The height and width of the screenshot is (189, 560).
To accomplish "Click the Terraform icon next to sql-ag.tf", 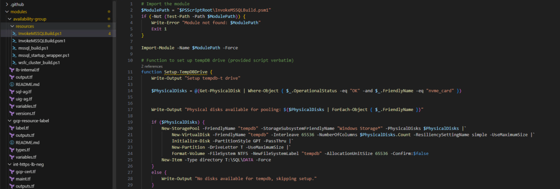I will coord(12,91).
